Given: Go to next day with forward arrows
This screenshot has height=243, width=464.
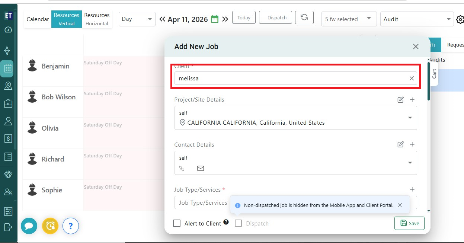Looking at the screenshot, I should pyautogui.click(x=225, y=19).
